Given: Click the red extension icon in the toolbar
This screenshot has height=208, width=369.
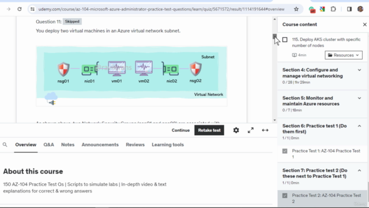Looking at the screenshot, I should 312,10.
